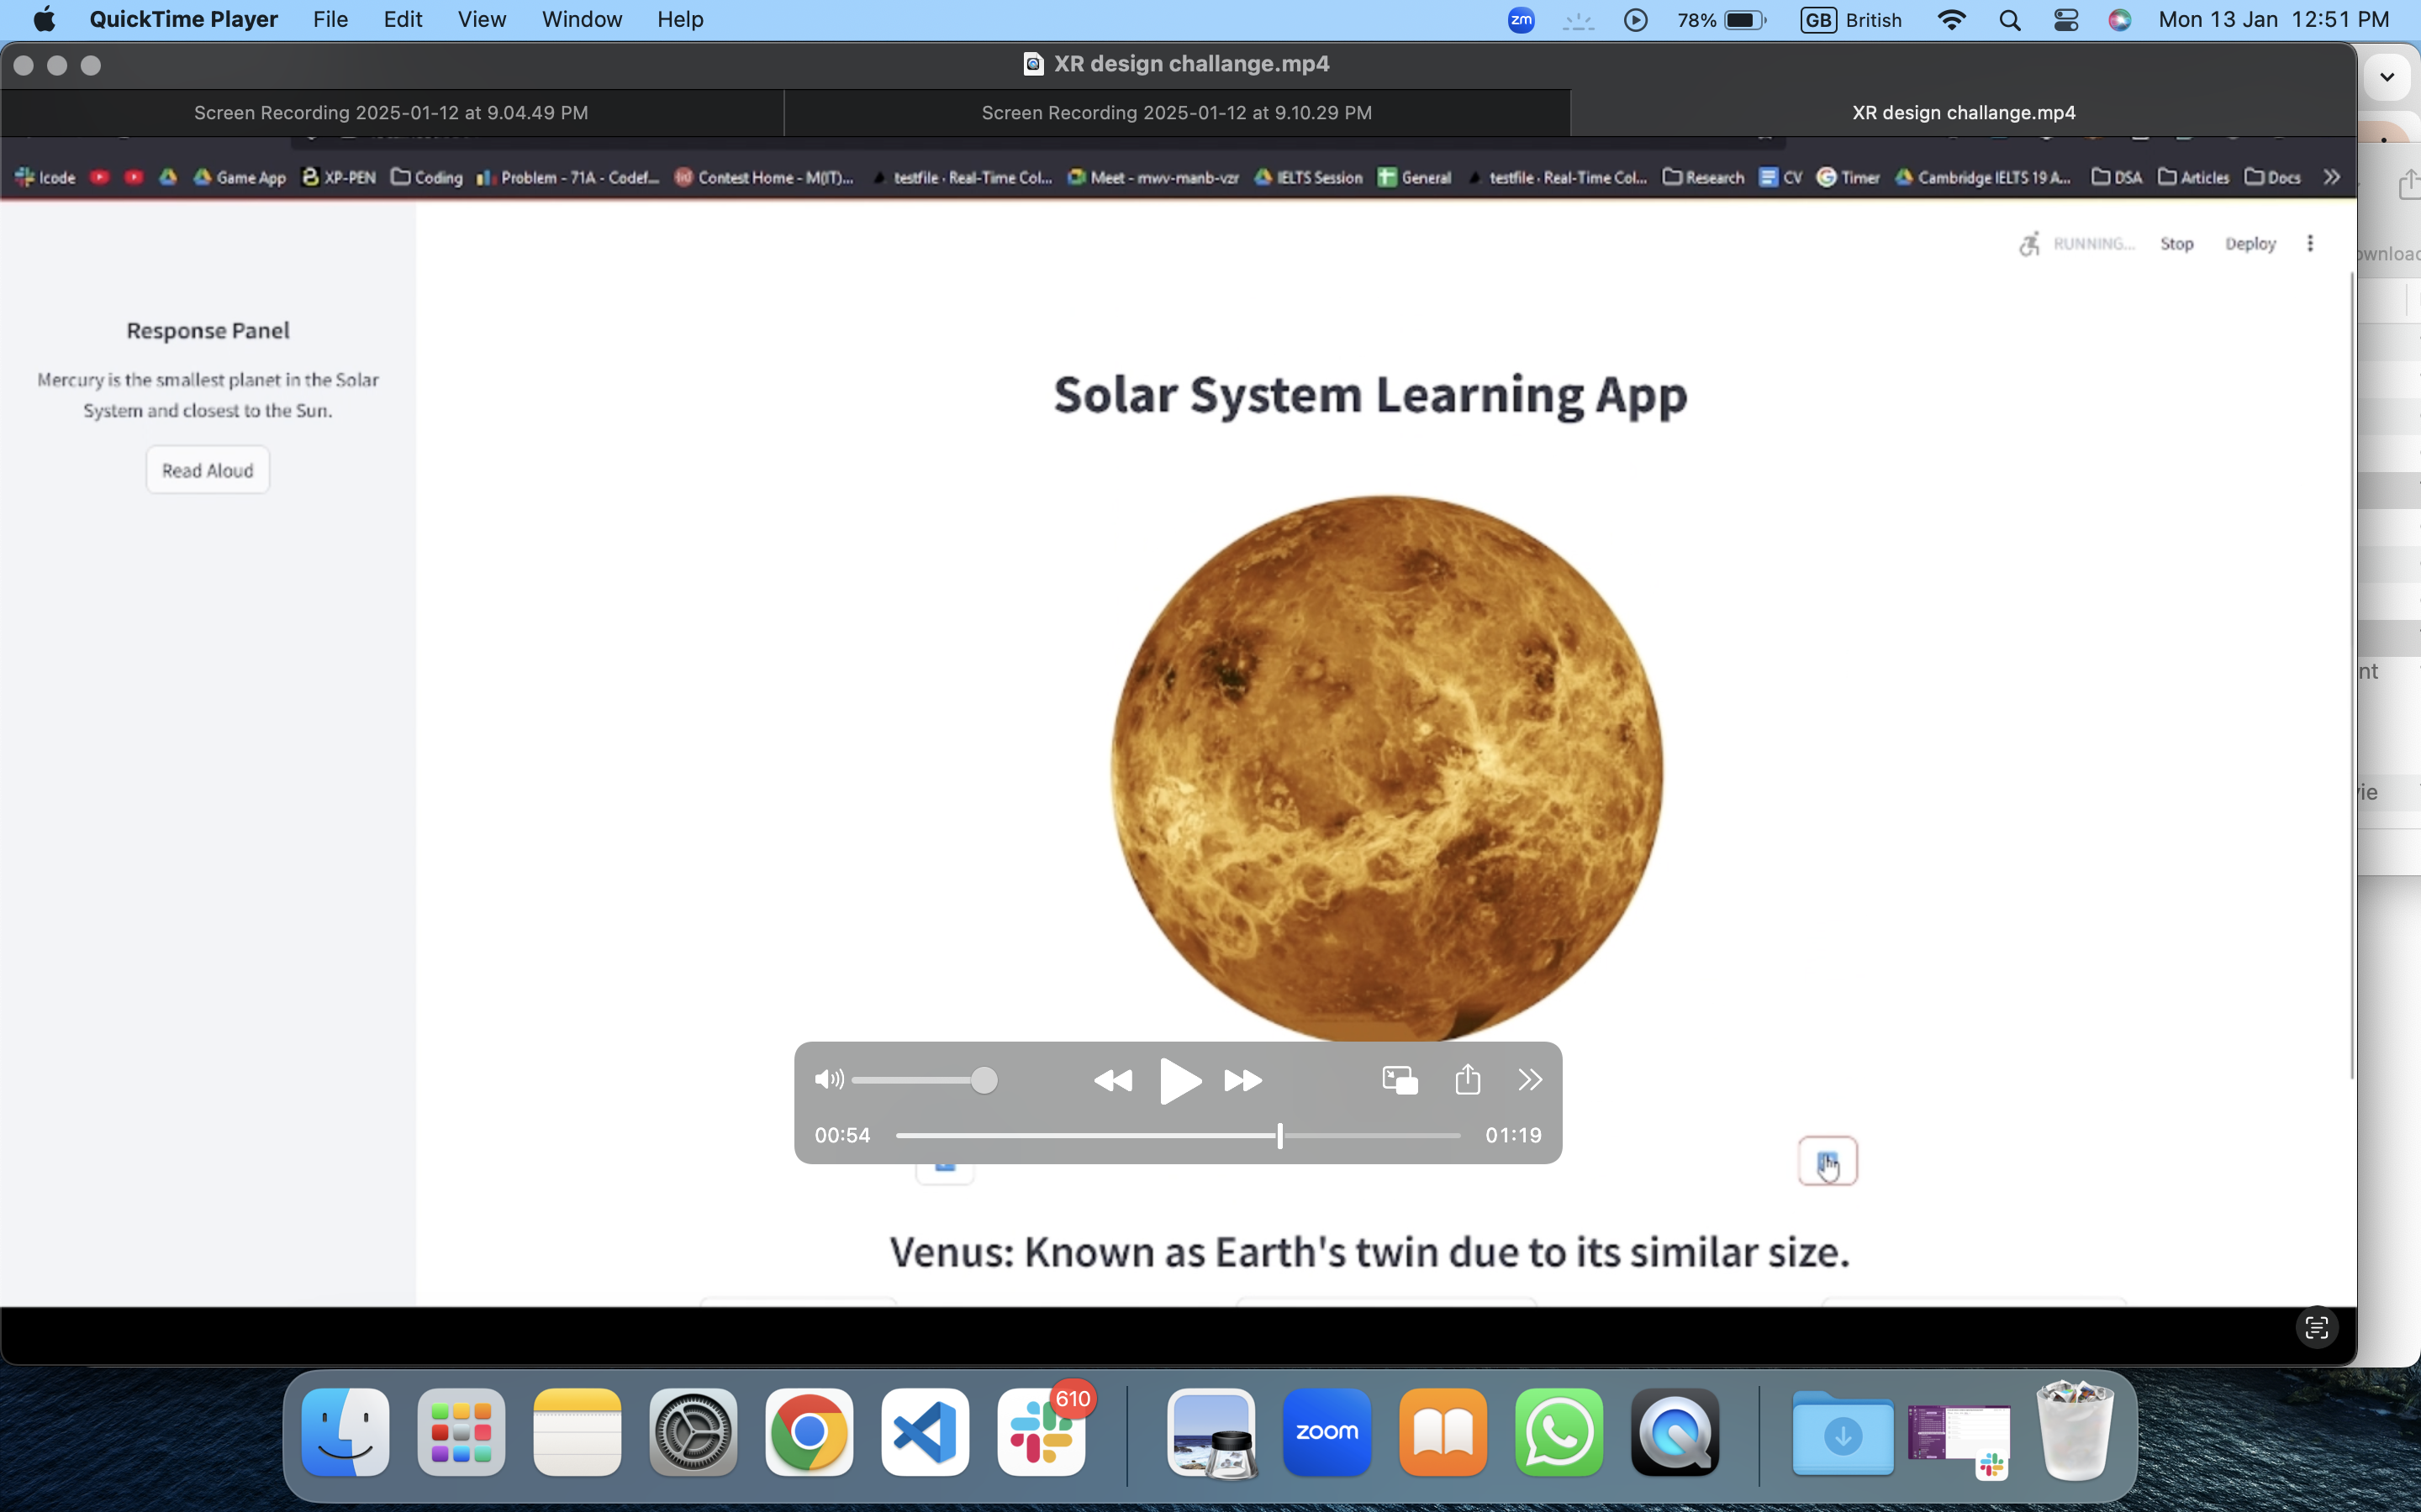Click the video timeline scrubber position

(1279, 1135)
